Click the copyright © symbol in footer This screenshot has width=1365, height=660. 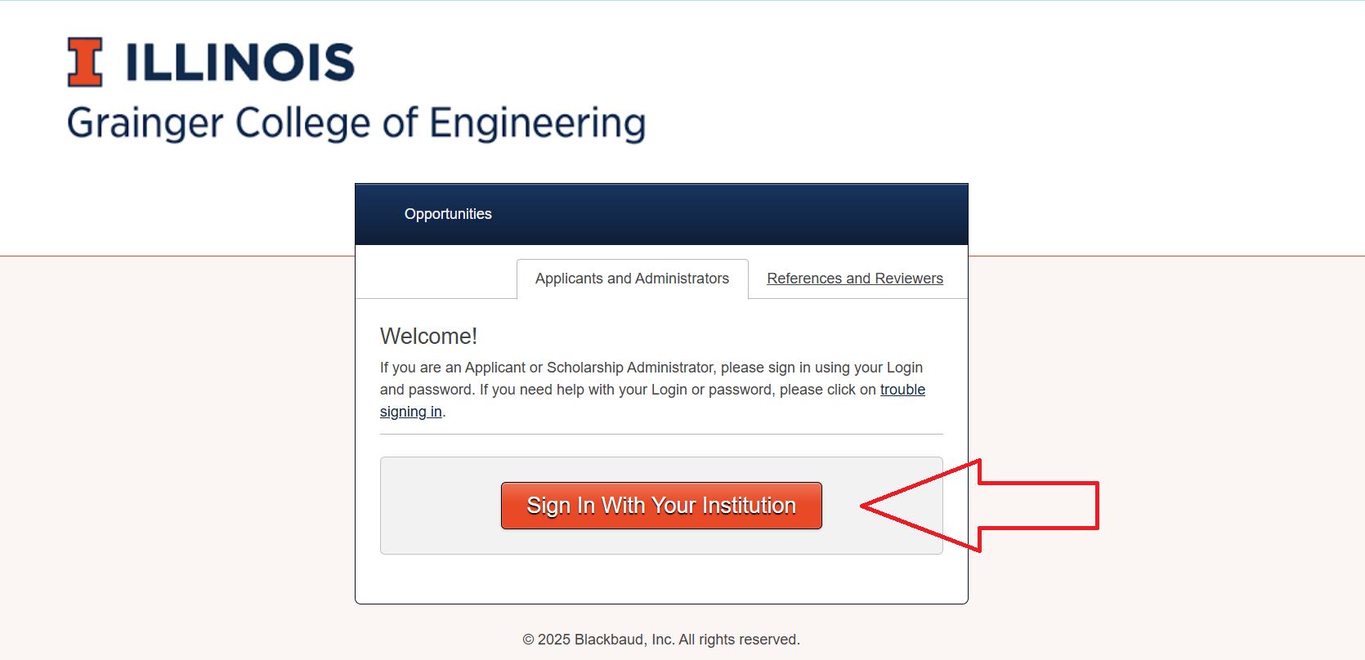pos(528,640)
